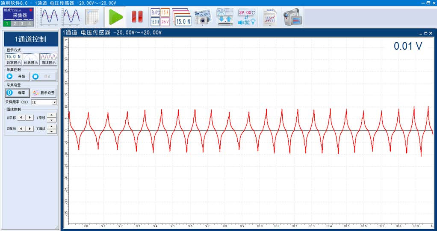Click the photo camera snapshot icon

(x=203, y=17)
